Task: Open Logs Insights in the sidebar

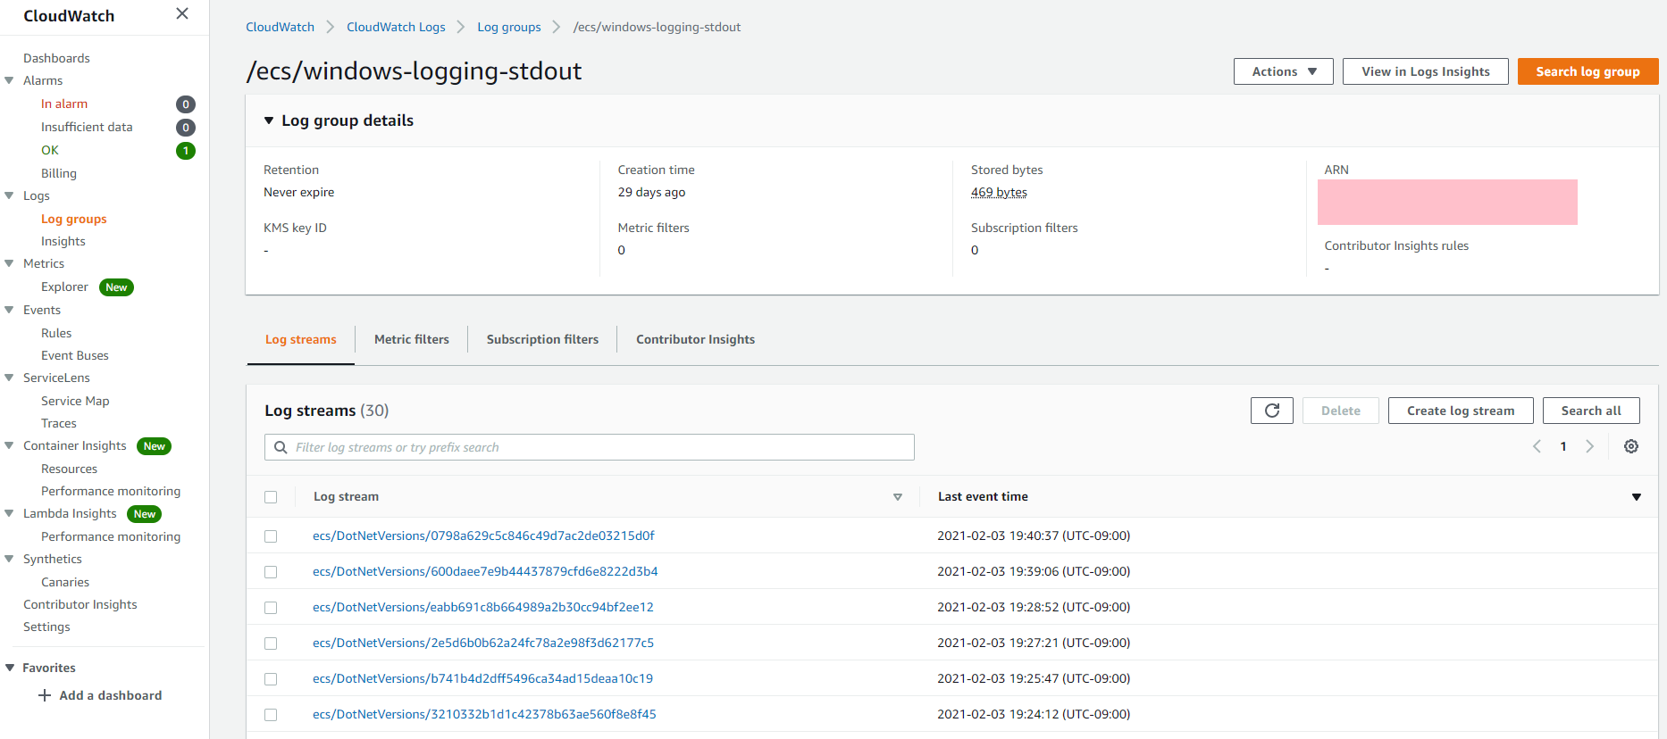Action: coord(63,241)
